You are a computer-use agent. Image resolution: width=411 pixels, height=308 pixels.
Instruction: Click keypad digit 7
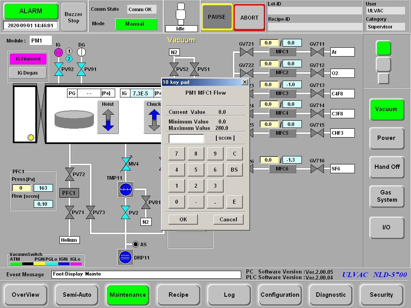177,154
